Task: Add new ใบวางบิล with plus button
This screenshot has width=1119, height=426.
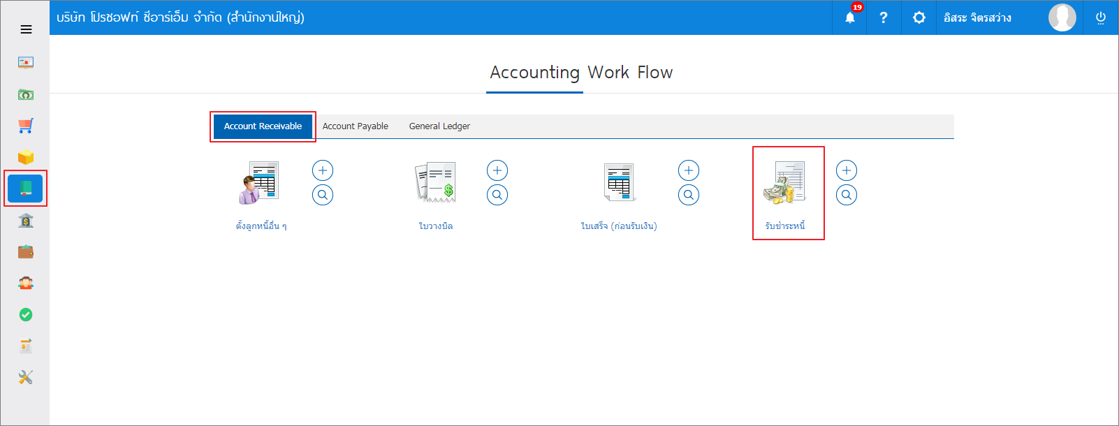Action: 497,170
